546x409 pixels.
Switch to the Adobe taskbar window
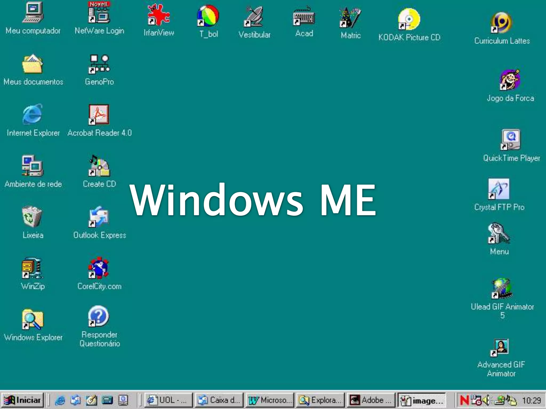tap(371, 400)
